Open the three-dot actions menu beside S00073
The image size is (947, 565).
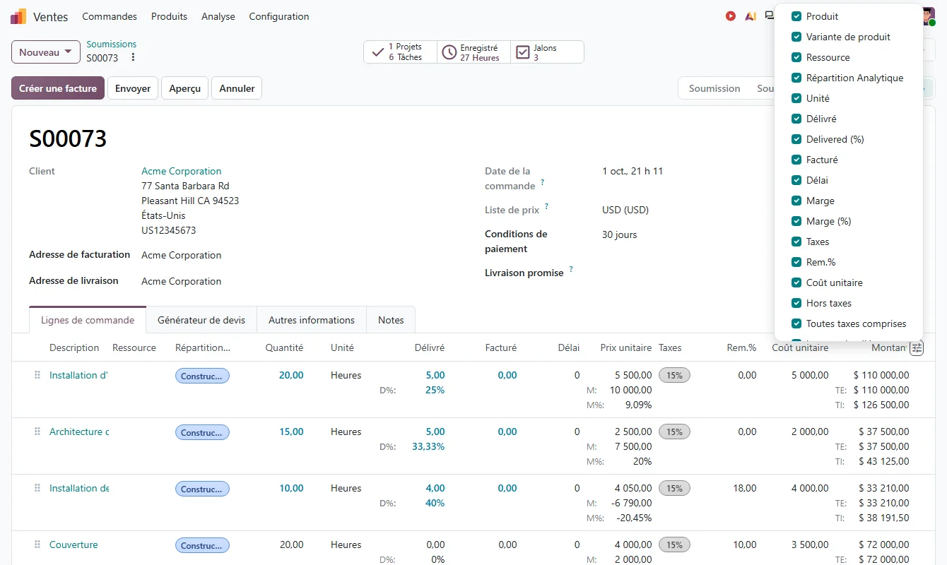pyautogui.click(x=133, y=58)
